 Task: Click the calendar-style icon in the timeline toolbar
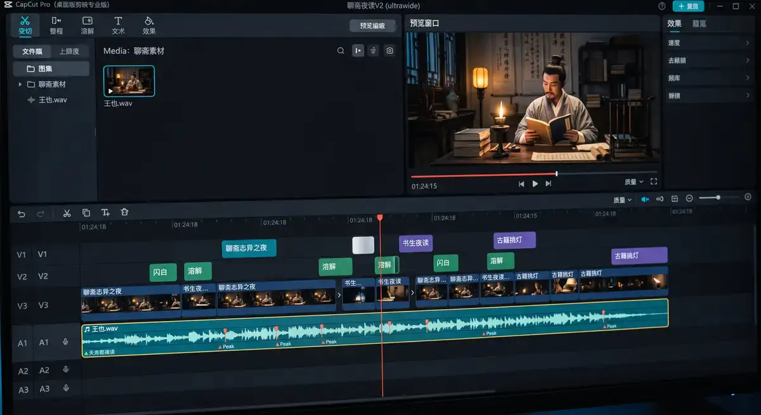(675, 199)
